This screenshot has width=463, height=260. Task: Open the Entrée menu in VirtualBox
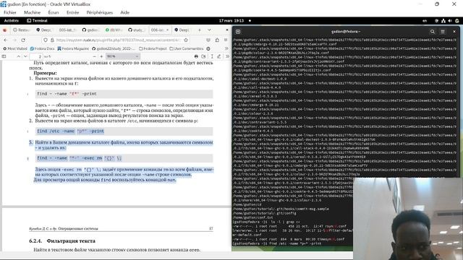[x=72, y=12]
